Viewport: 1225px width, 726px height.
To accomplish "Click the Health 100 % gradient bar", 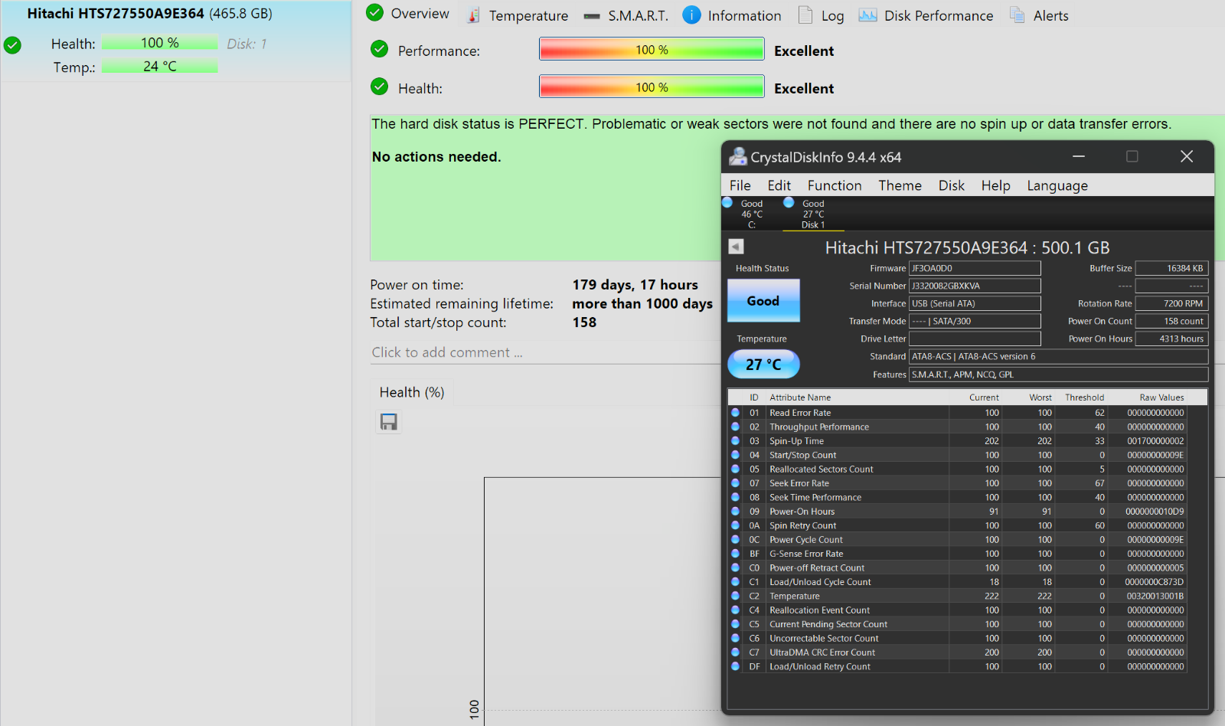I will point(652,87).
